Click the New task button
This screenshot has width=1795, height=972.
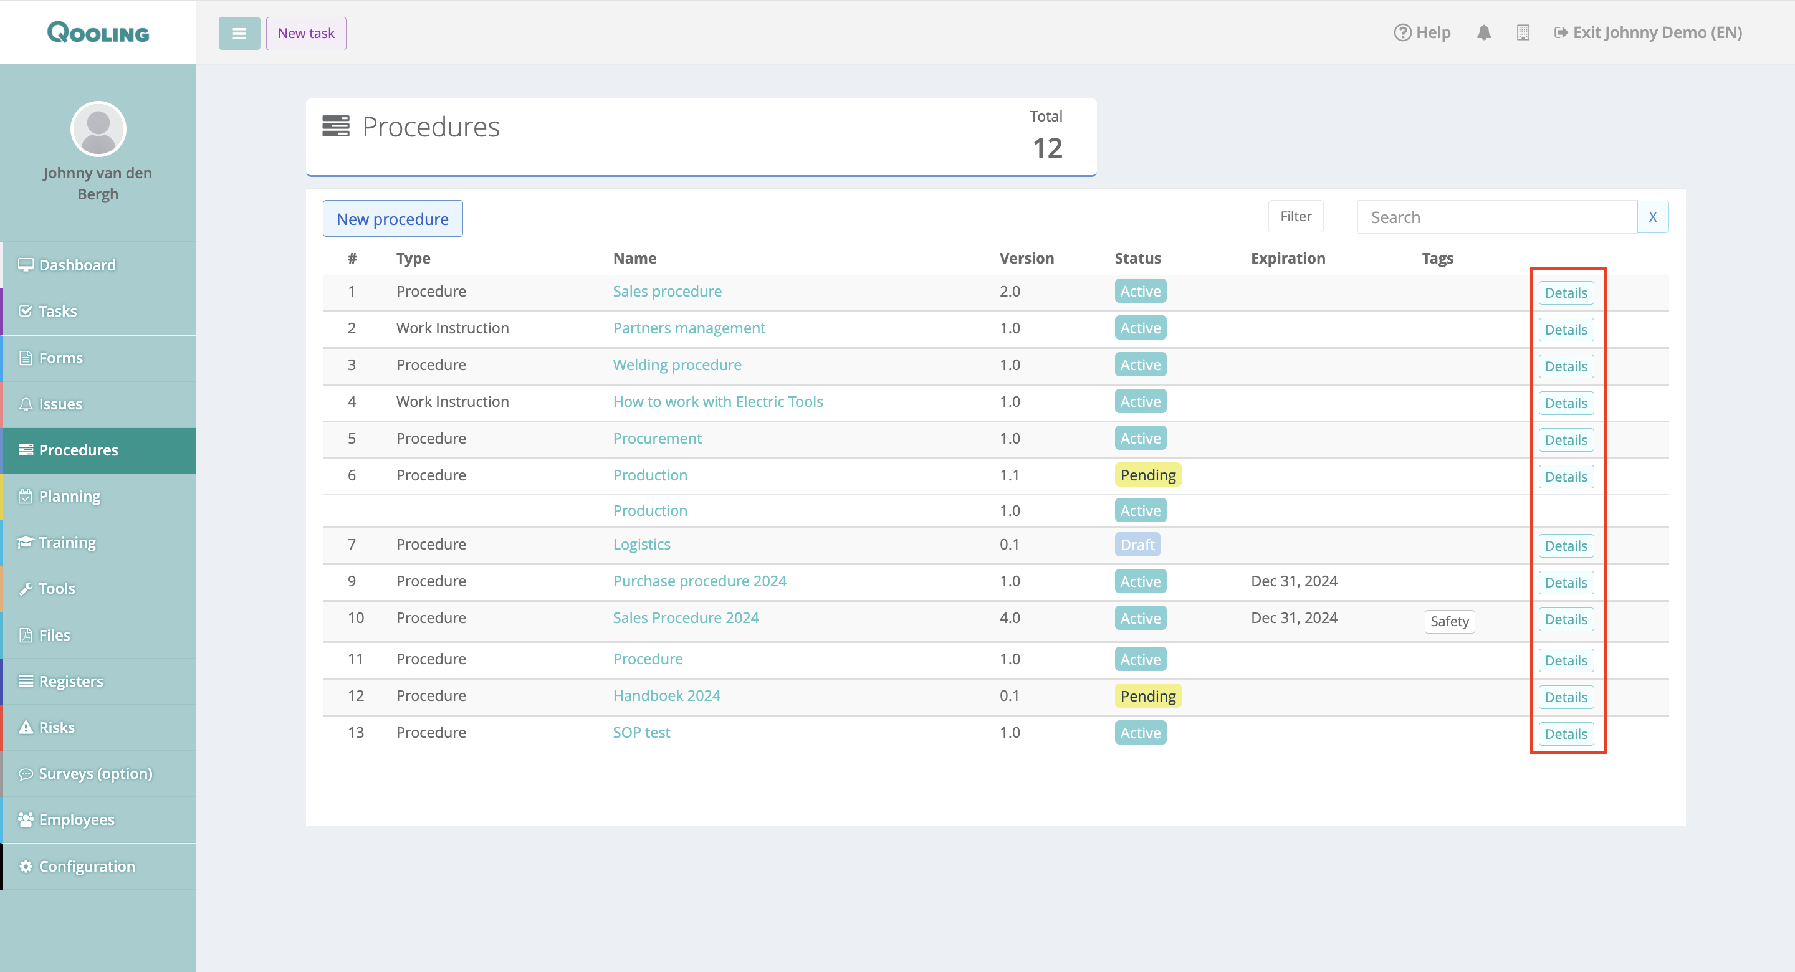pyautogui.click(x=306, y=34)
